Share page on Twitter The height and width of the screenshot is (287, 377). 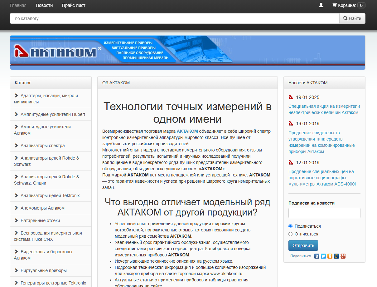323,256
